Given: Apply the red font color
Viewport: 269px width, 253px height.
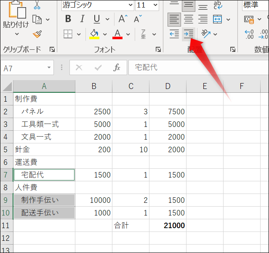Looking at the screenshot, I should [x=117, y=34].
